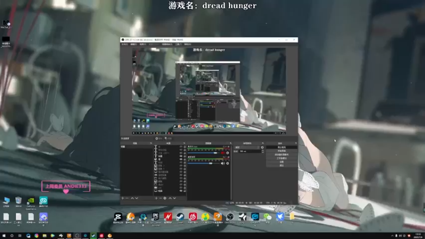Add a new scene with the plus icon

(123, 198)
